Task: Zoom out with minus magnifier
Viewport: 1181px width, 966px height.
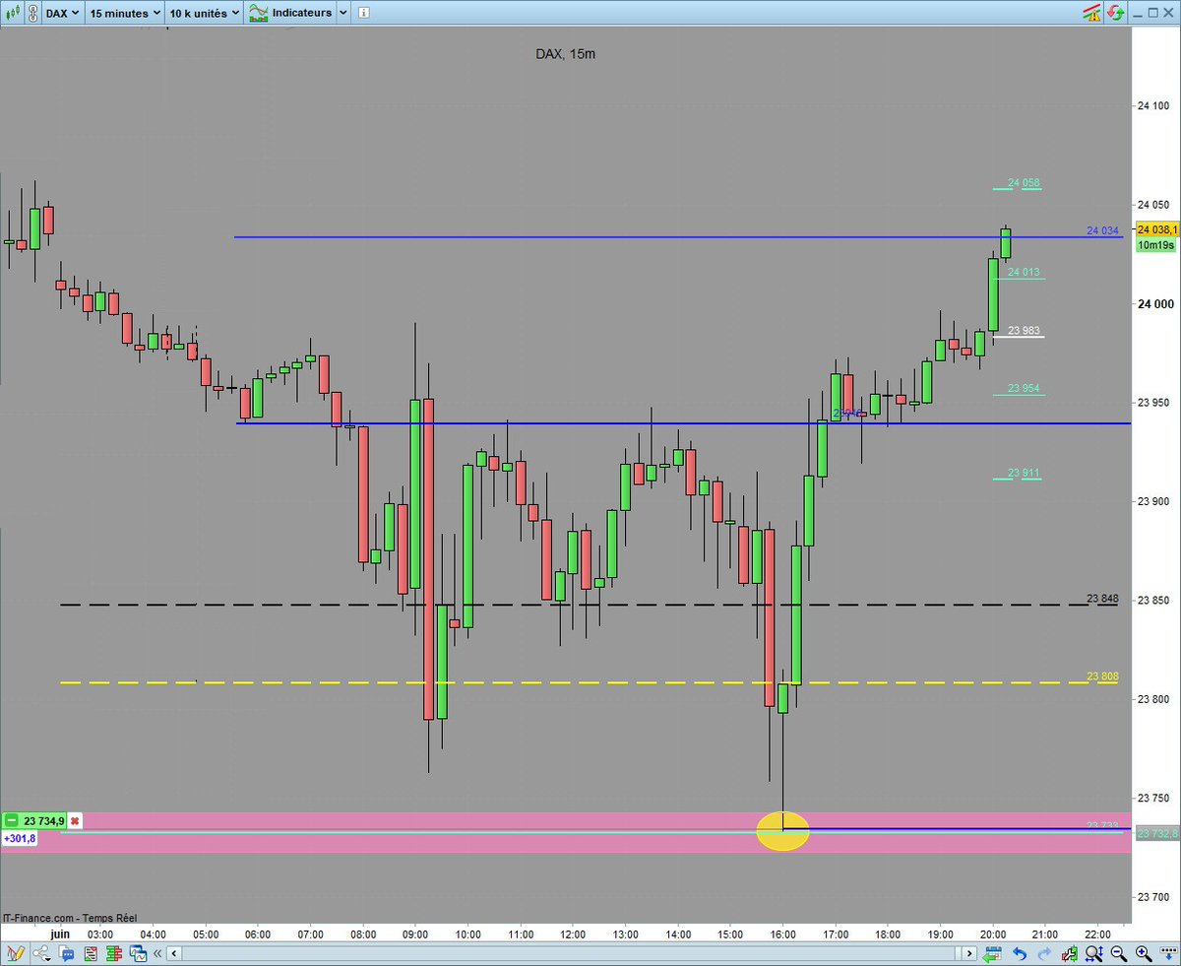Action: pos(1119,953)
